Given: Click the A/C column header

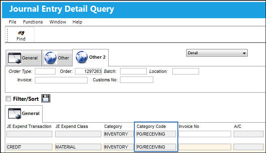Looking at the screenshot, I should pos(238,126).
